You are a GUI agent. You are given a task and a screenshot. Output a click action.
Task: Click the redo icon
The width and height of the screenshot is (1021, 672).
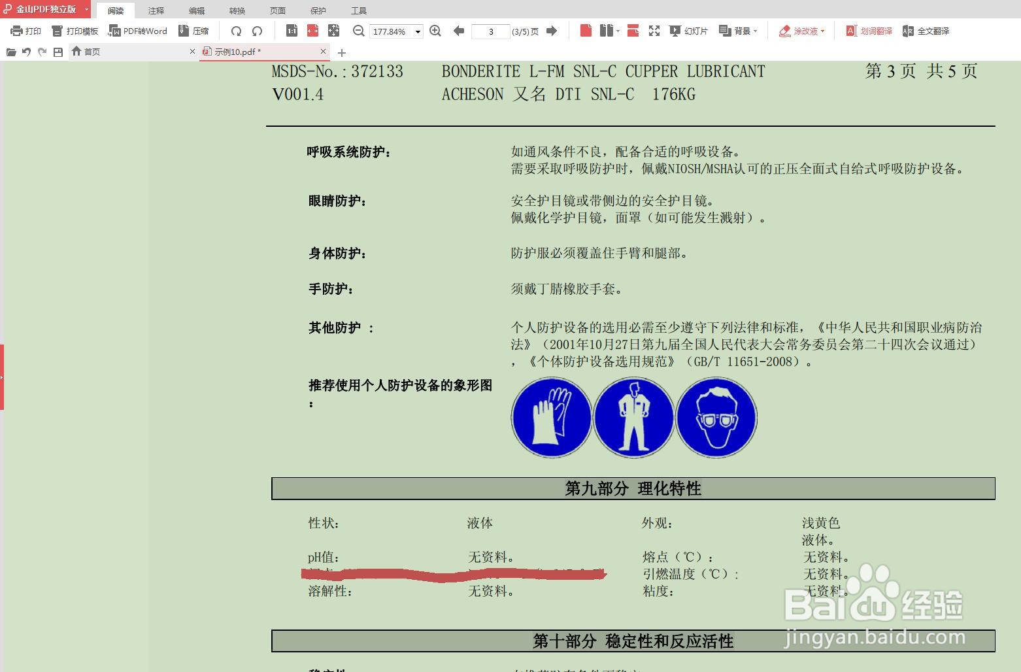[x=42, y=52]
